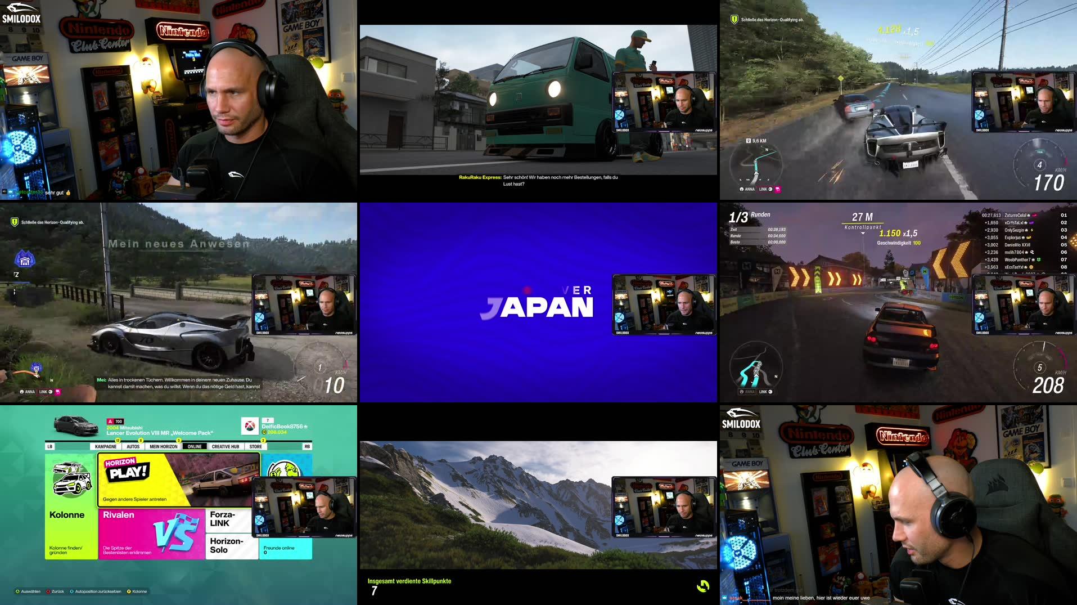
Task: Click the SMILODOX logo in bottom-right webcam frame
Action: point(741,418)
